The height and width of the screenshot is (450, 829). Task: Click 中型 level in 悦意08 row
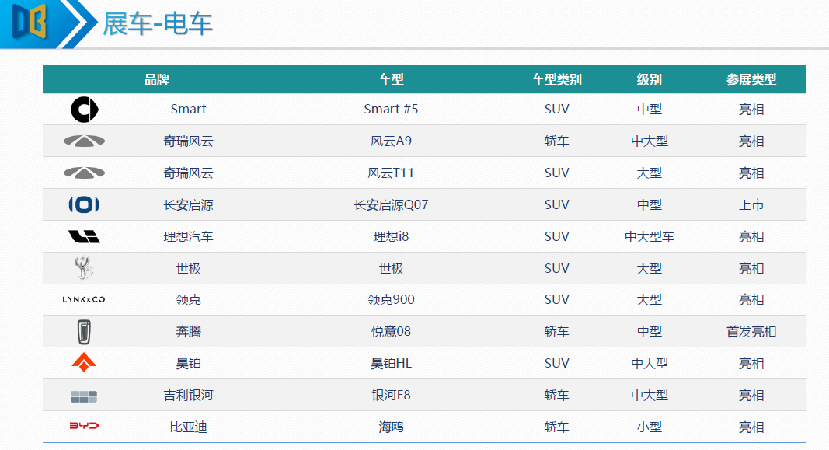point(650,332)
